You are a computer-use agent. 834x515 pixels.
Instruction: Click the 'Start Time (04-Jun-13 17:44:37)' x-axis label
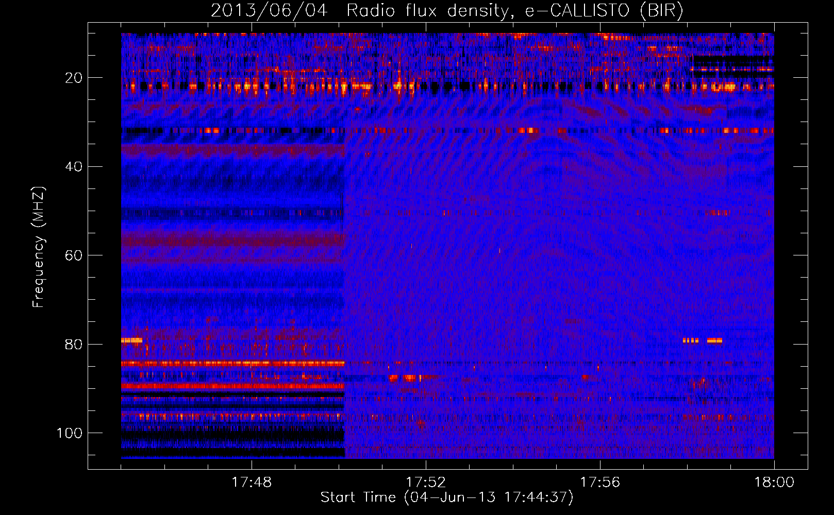click(447, 497)
